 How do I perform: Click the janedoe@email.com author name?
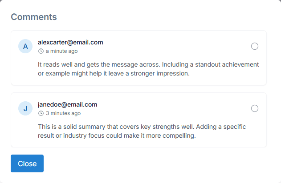67,105
